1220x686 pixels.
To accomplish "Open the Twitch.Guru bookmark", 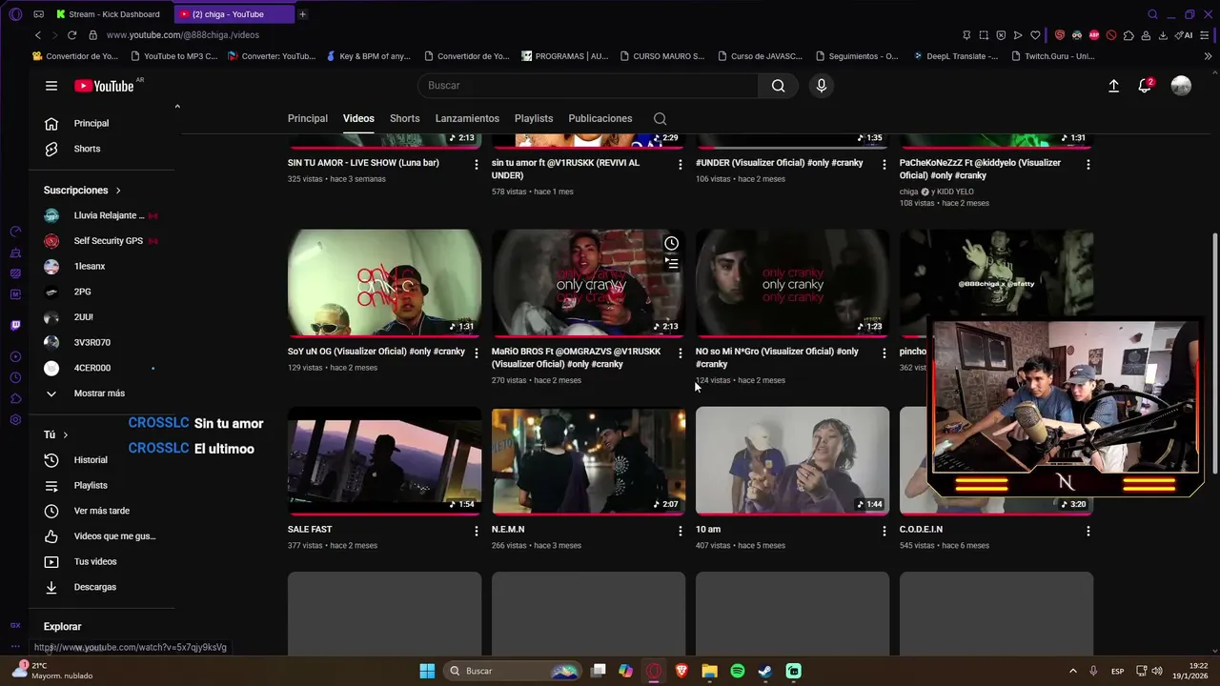I will 1051,56.
